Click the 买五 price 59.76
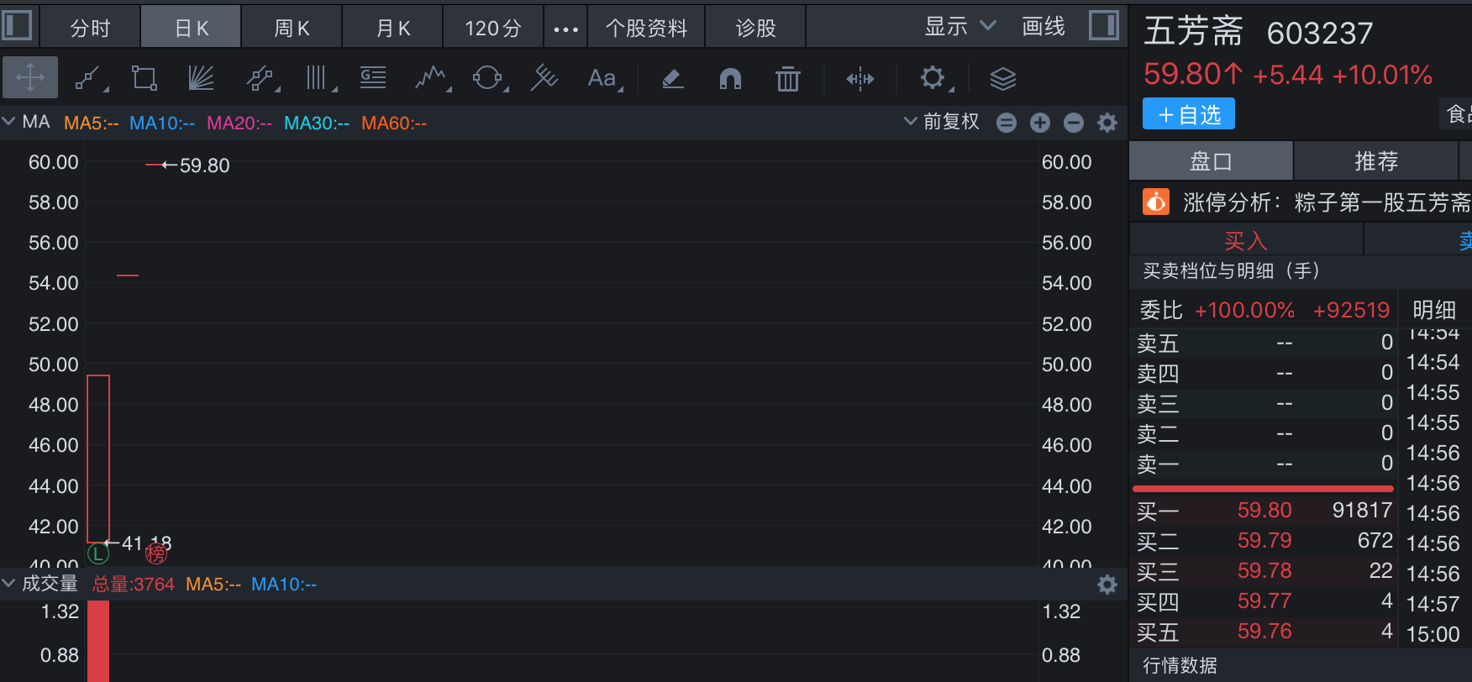1472x682 pixels. coord(1264,631)
